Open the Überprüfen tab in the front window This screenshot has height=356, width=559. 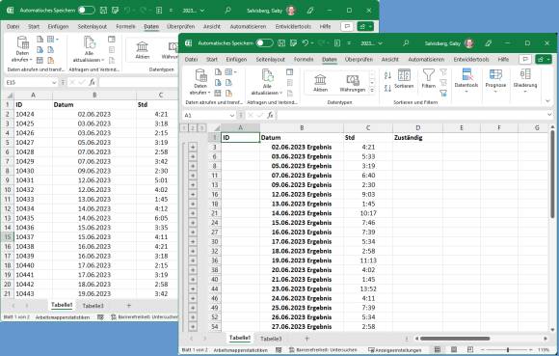pyautogui.click(x=359, y=59)
